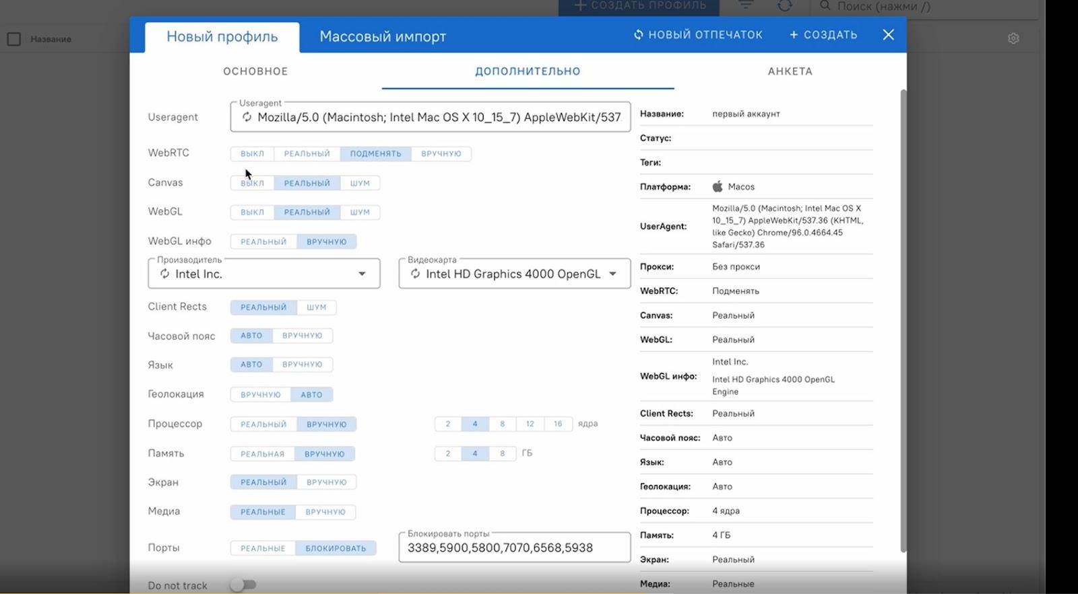Choose 16 processor cores
This screenshot has height=594, width=1078.
tap(558, 424)
